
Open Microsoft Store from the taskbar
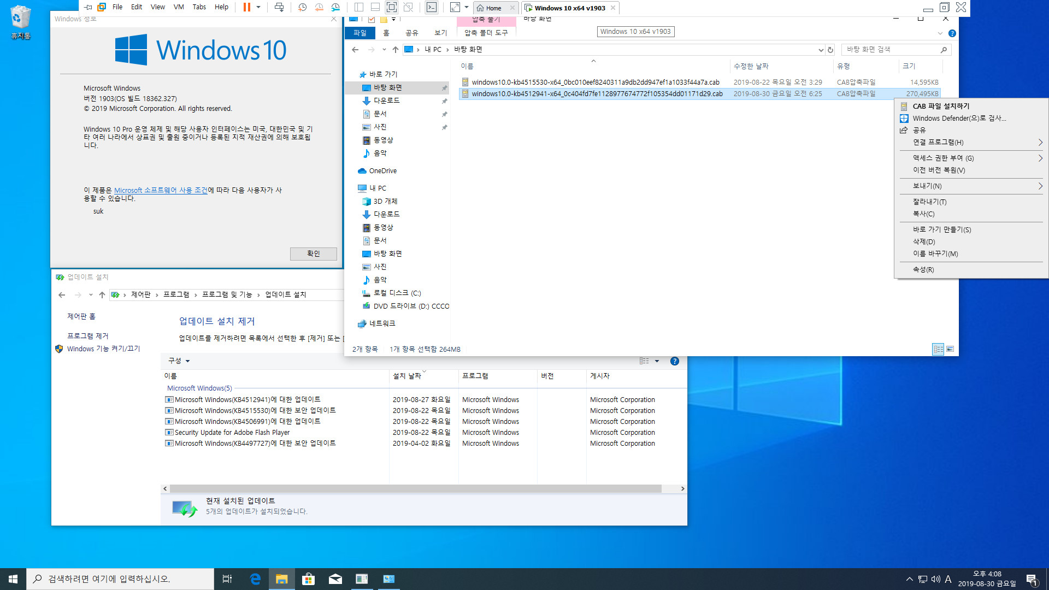(308, 579)
